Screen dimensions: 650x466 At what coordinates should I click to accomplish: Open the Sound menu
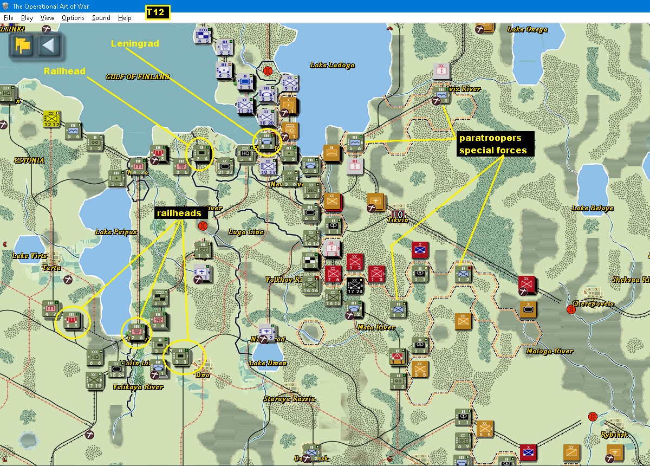pyautogui.click(x=101, y=18)
